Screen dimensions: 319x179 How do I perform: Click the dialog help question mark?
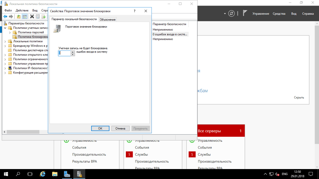tap(135, 11)
